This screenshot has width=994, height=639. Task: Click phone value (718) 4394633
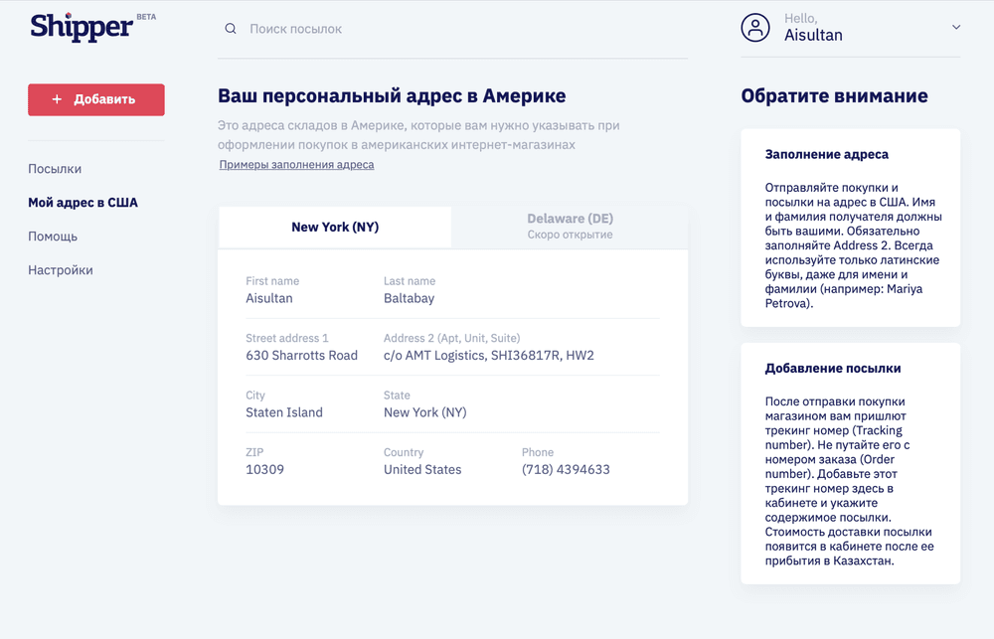coord(566,469)
